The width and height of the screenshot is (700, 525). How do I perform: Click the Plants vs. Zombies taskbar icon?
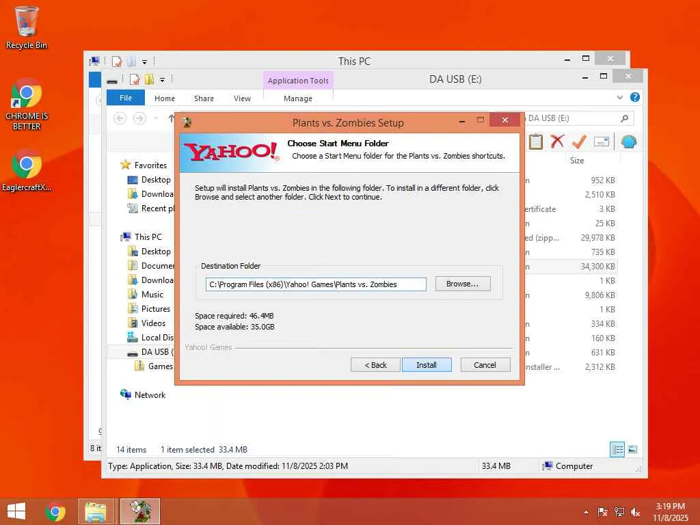pos(140,511)
